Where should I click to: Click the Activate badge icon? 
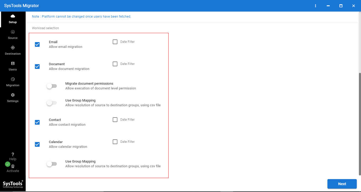pyautogui.click(x=13, y=166)
